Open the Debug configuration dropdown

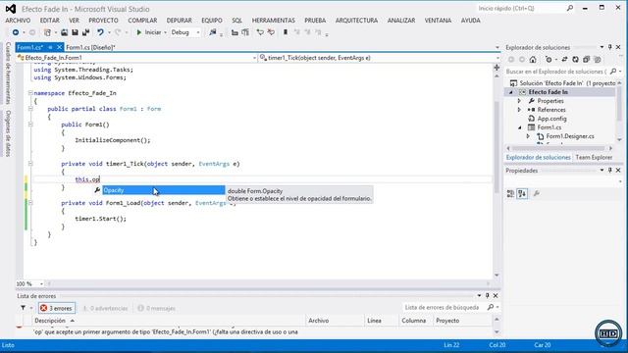pos(185,32)
